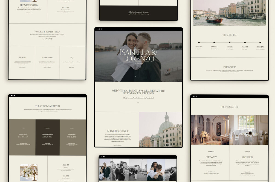This screenshot has height=182, width=275.
Task: Select the Saturday JULY 24, 2027 card
Action: [x=48, y=138]
